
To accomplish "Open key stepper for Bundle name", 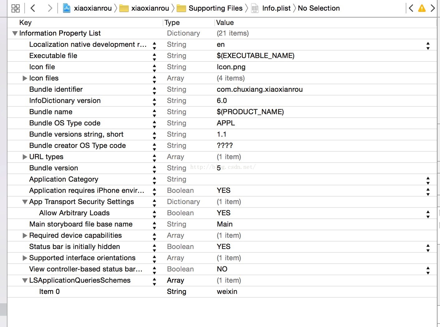I will coord(154,113).
